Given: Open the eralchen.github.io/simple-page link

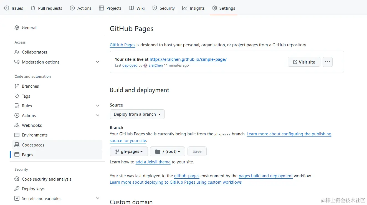Looking at the screenshot, I should (188, 59).
